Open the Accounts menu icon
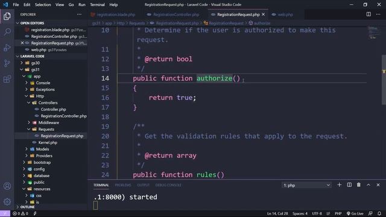Viewport: 386px width, 217px height. [7, 186]
